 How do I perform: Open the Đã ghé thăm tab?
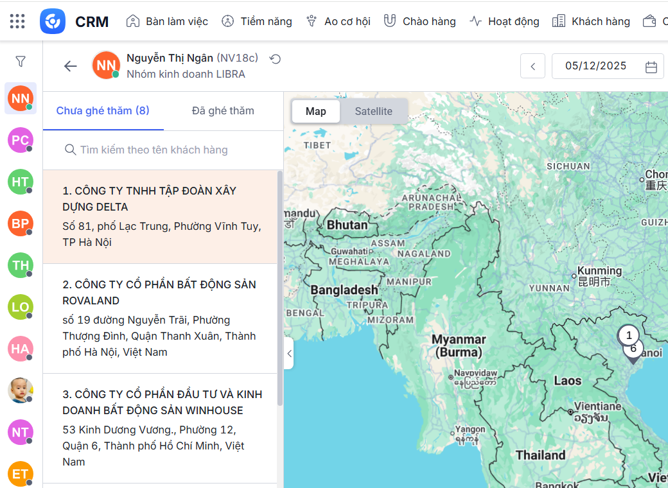(223, 110)
